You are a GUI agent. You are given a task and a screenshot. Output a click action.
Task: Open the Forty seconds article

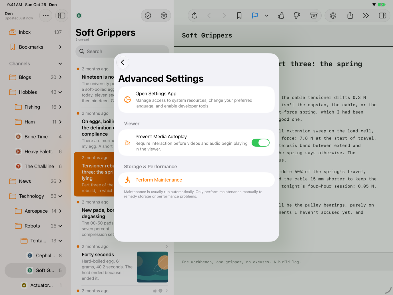pyautogui.click(x=122, y=263)
